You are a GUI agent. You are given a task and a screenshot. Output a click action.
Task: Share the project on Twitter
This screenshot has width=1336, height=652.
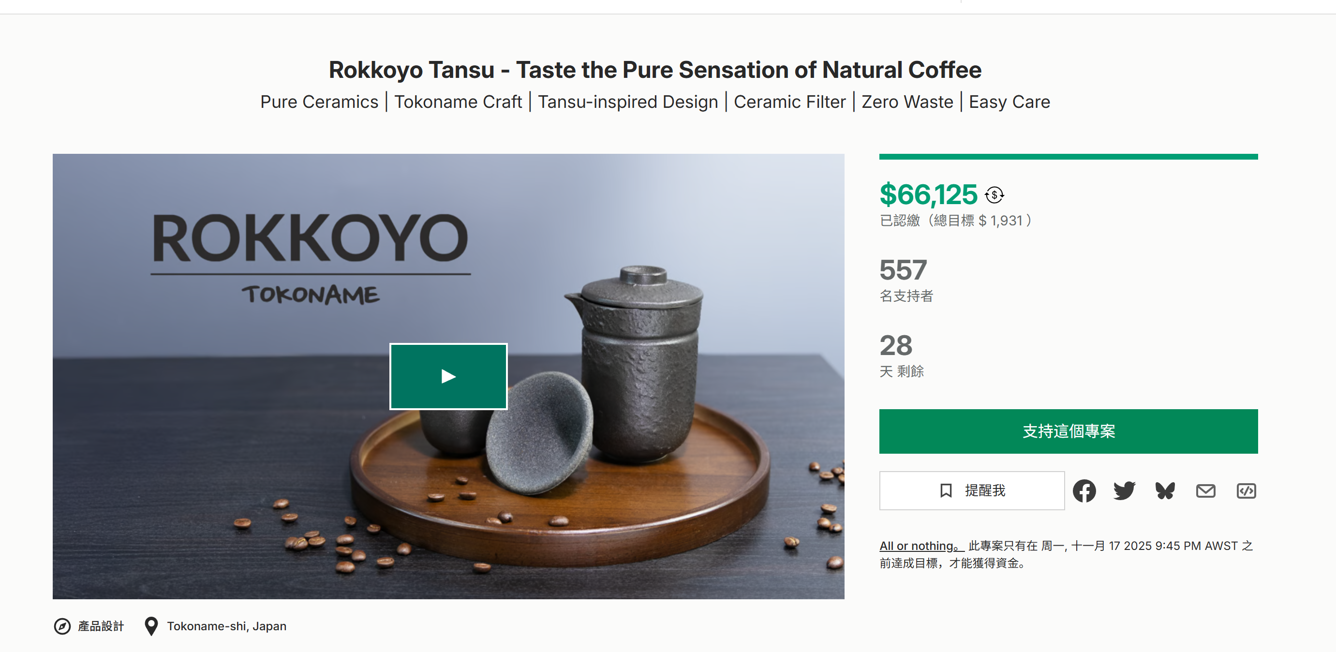pos(1124,490)
